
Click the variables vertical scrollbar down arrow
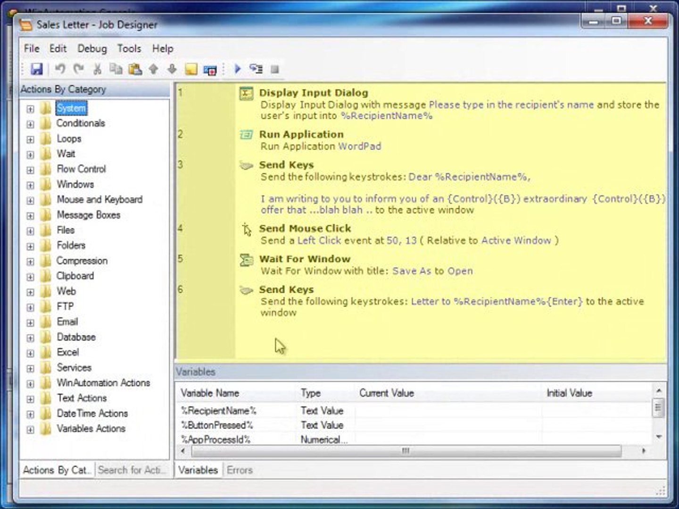[659, 437]
